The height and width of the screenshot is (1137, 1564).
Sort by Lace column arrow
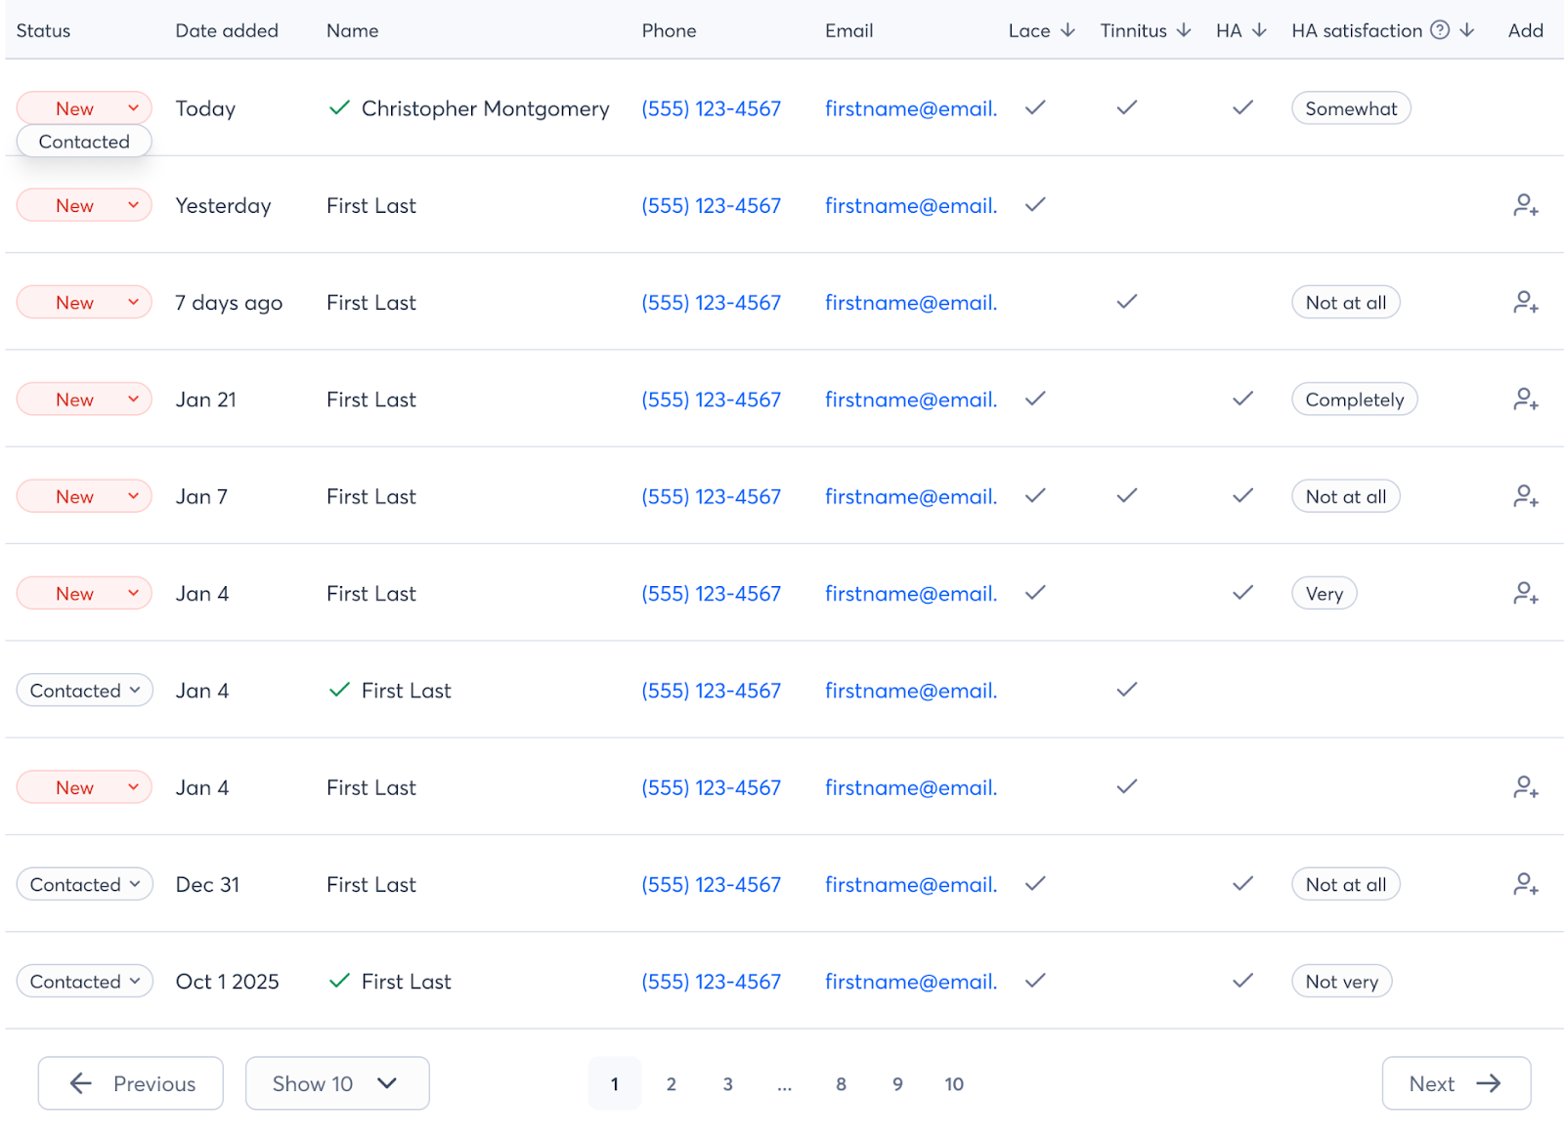tap(1067, 30)
